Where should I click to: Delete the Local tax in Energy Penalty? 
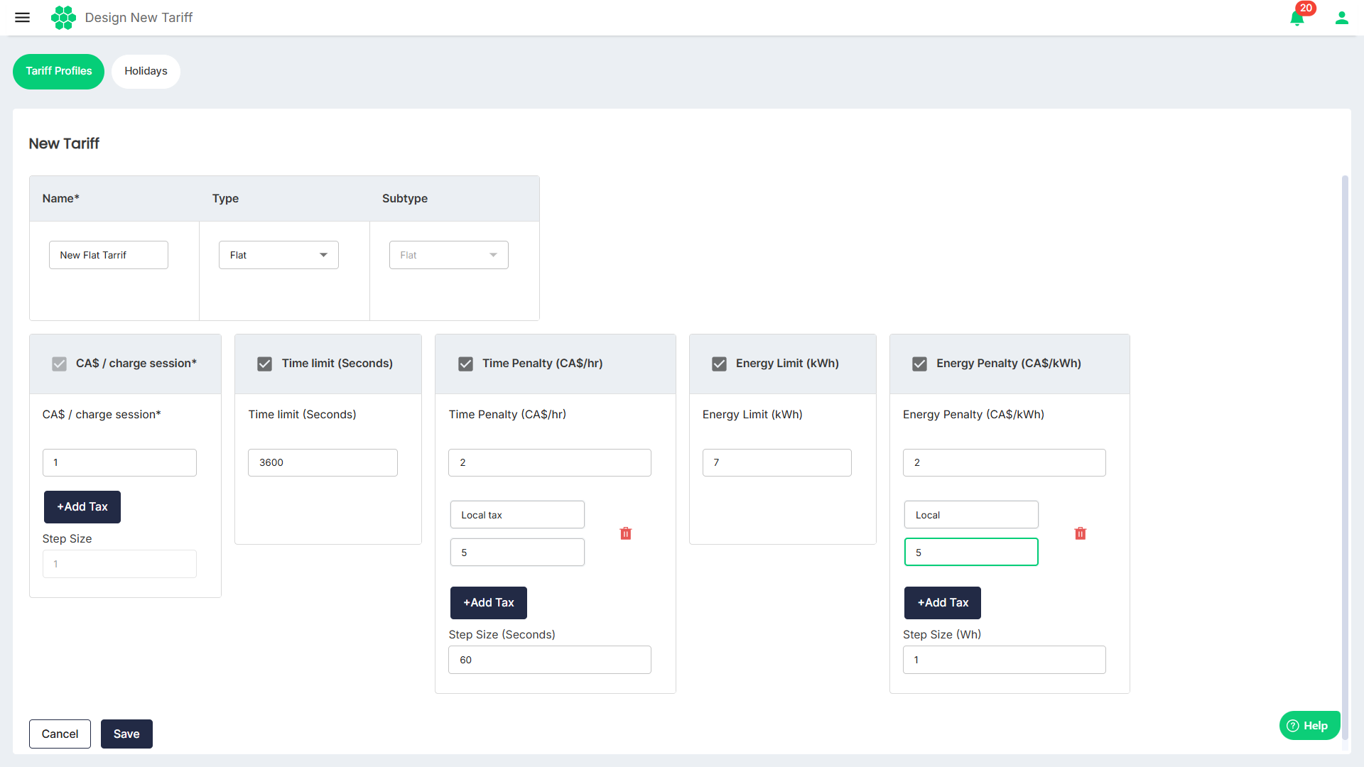(x=1080, y=533)
